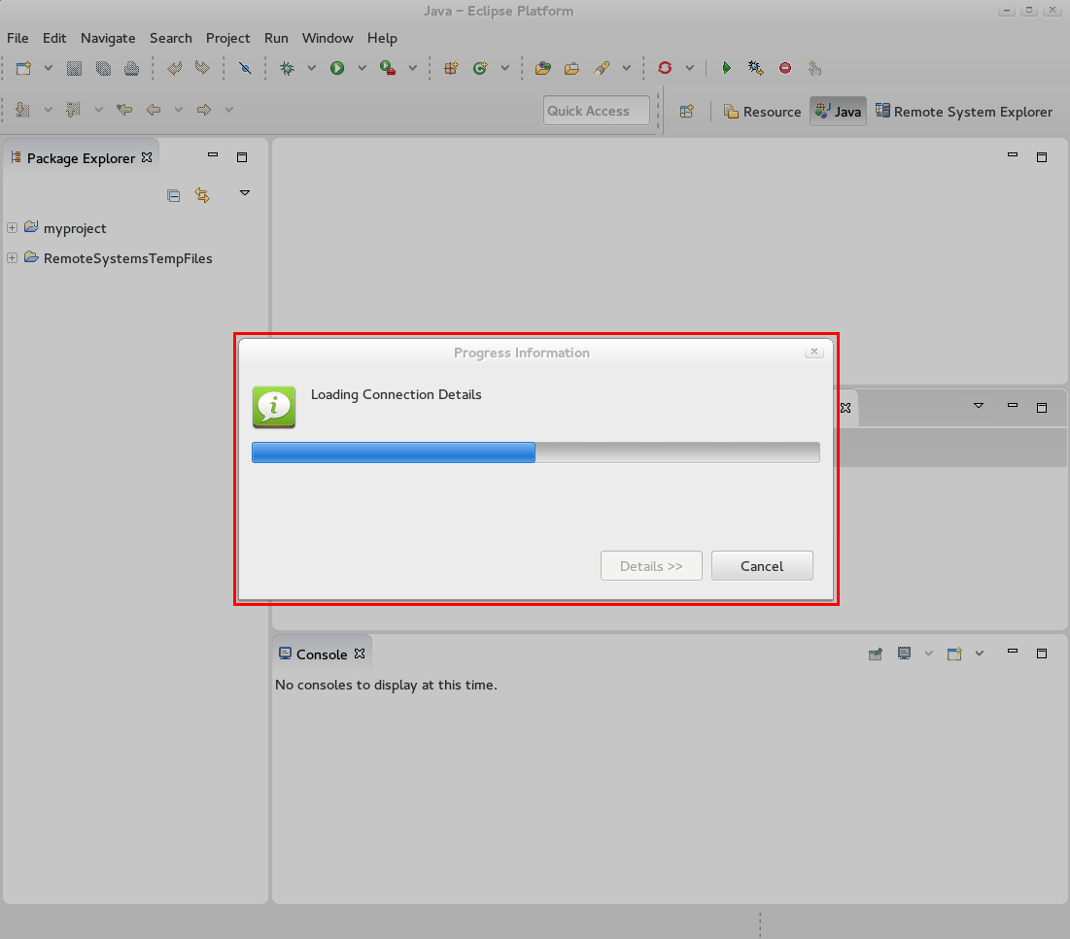1070x939 pixels.
Task: Switch to Remote System Explorer perspective
Action: pyautogui.click(x=963, y=112)
